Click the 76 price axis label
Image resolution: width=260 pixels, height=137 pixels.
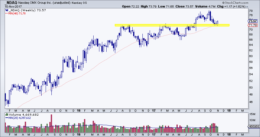coord(251,15)
